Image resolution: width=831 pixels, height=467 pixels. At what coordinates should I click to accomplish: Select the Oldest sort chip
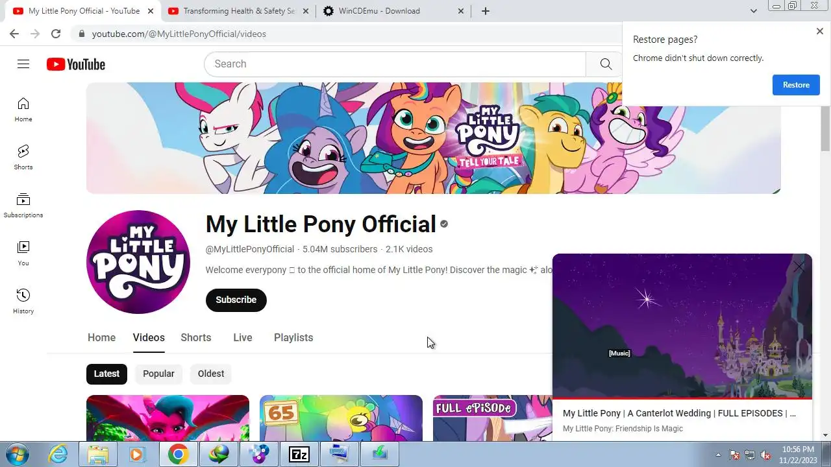tap(211, 374)
